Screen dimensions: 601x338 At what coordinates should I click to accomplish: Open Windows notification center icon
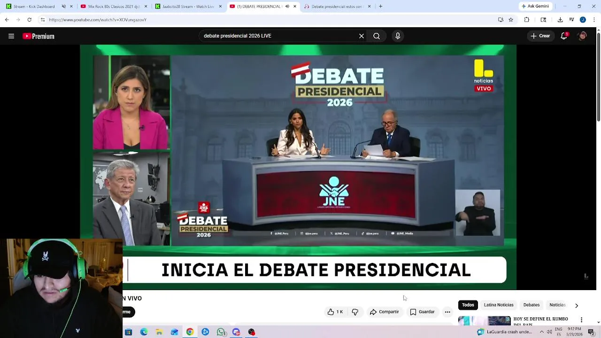(591, 332)
